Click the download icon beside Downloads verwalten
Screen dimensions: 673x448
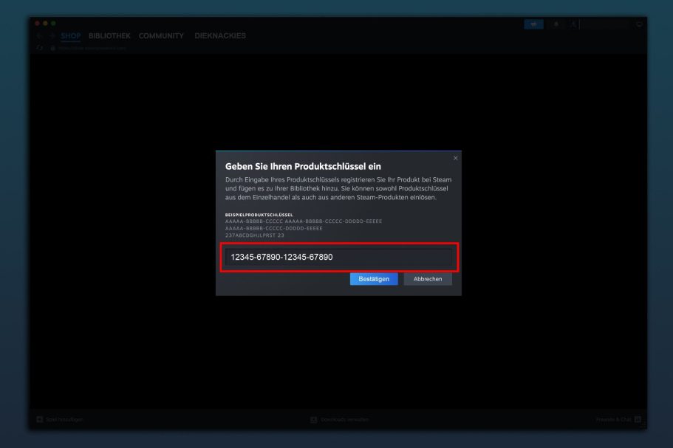click(314, 420)
